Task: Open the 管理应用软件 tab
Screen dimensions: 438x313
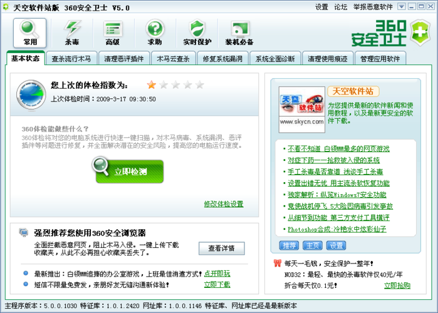Action: pos(380,59)
